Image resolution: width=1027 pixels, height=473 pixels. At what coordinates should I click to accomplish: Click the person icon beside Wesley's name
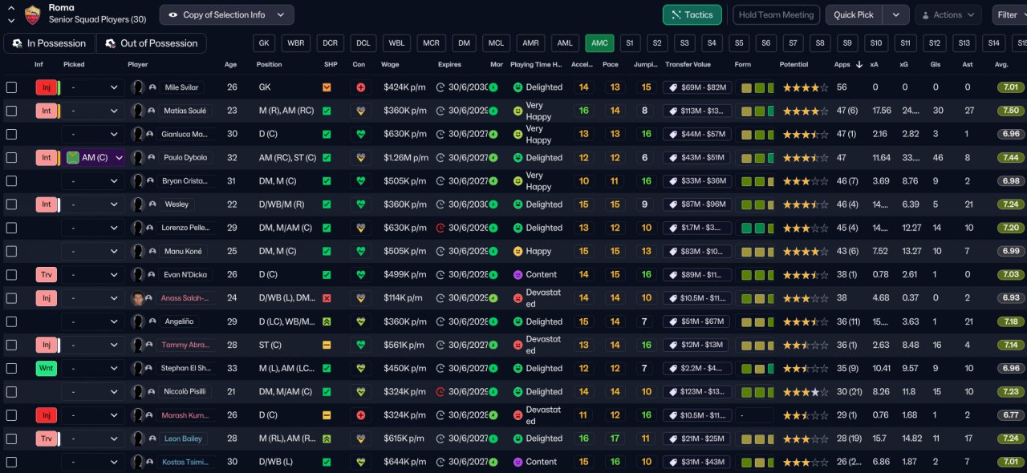point(152,204)
